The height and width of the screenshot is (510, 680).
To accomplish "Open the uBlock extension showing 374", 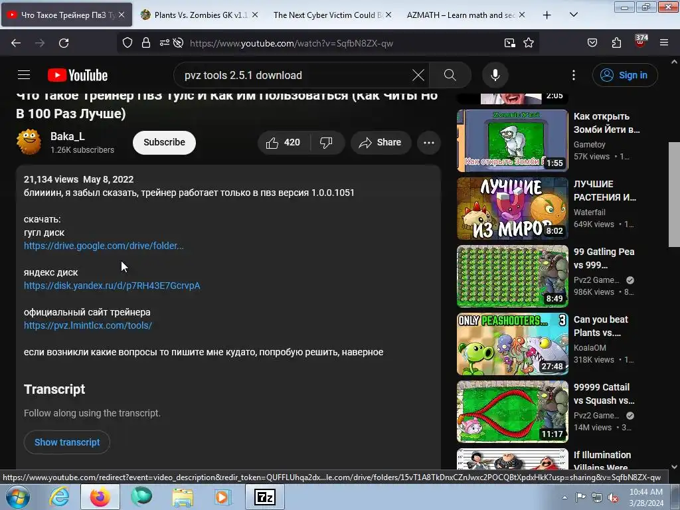I will [x=641, y=41].
